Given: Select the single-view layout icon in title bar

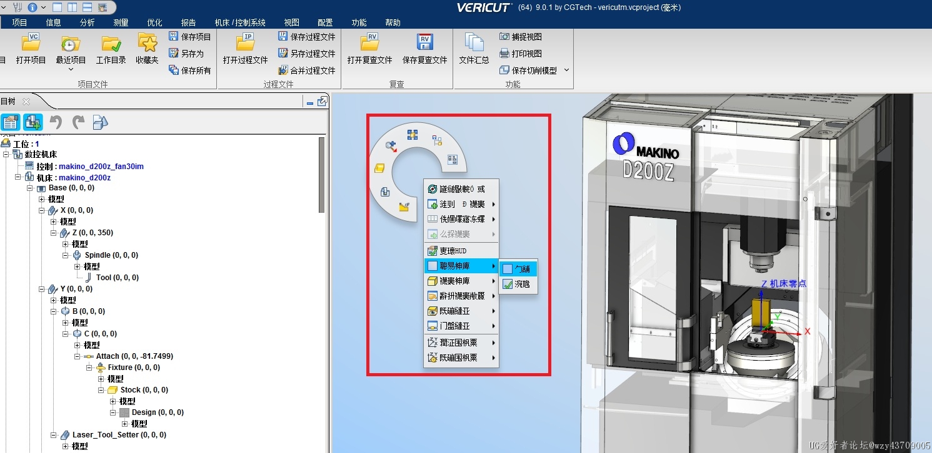Looking at the screenshot, I should coord(58,7).
